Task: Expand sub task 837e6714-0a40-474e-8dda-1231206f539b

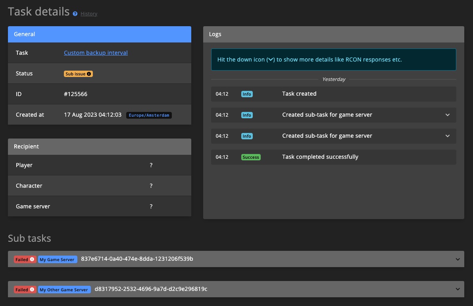Action: click(459, 259)
